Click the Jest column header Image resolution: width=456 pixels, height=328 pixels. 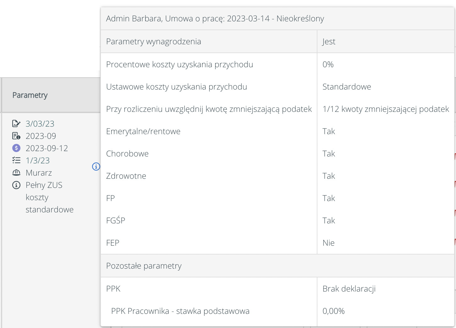click(329, 41)
